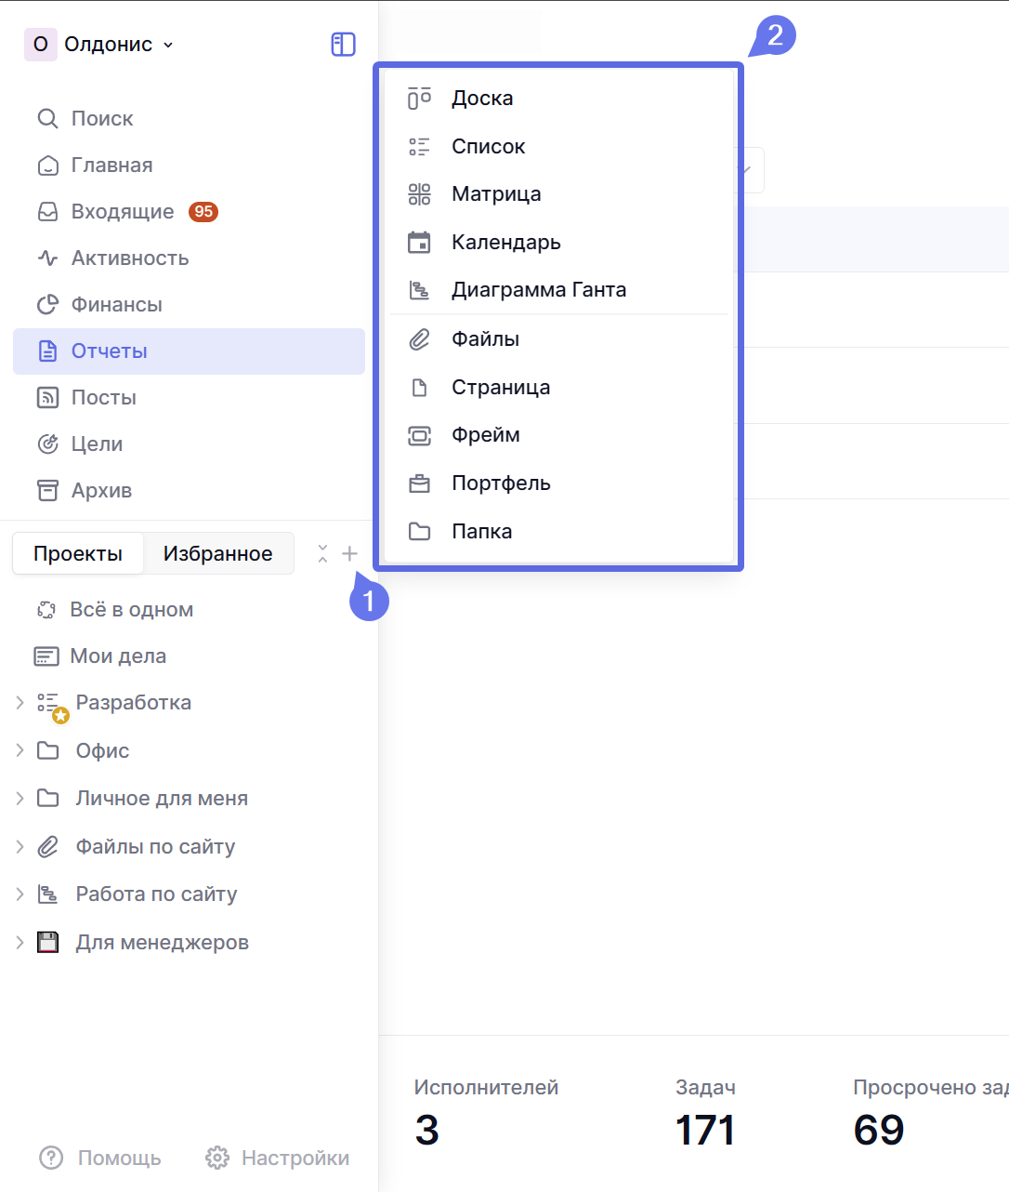The image size is (1009, 1192).
Task: Choose Диаграмма Ганта from create menu
Action: click(538, 290)
